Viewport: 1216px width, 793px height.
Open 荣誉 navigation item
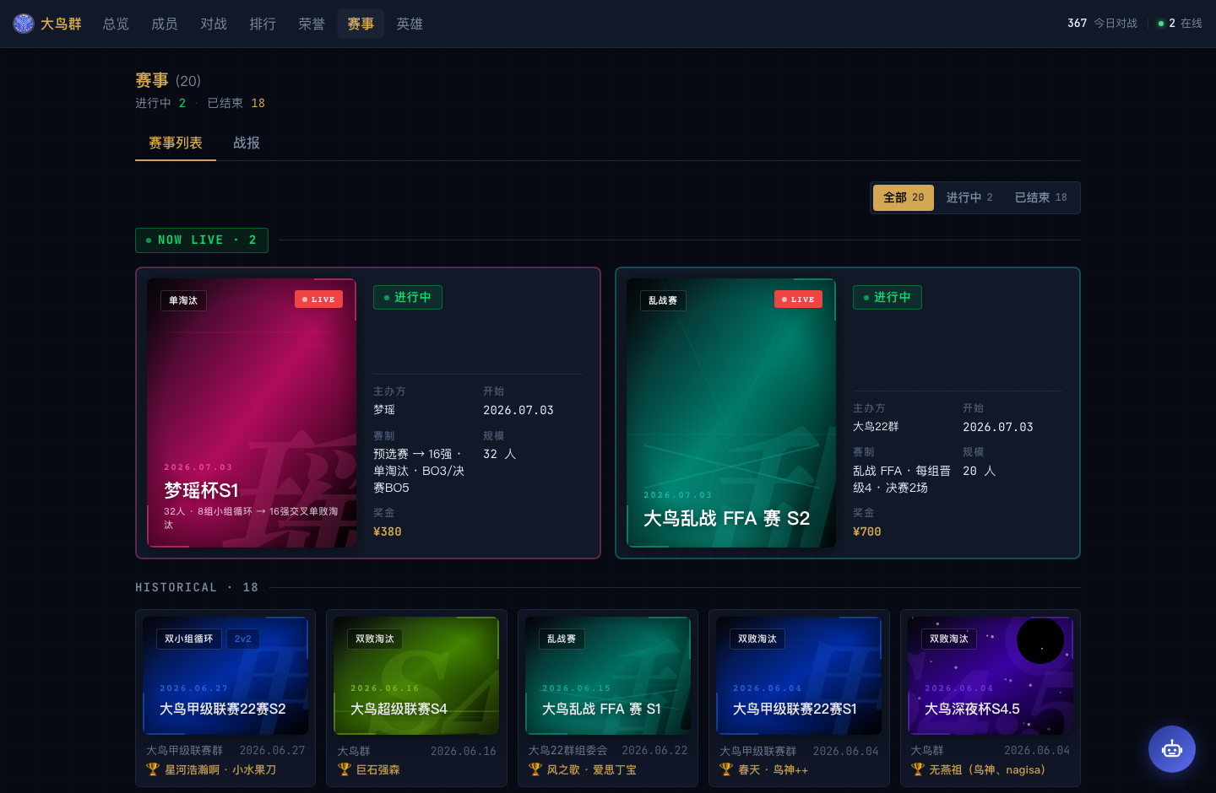tap(312, 24)
